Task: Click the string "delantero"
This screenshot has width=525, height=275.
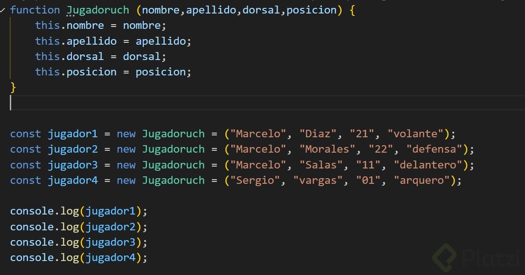Action: point(428,165)
